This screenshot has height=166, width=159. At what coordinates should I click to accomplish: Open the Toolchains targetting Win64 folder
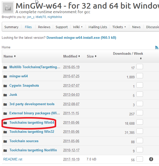point(32,123)
